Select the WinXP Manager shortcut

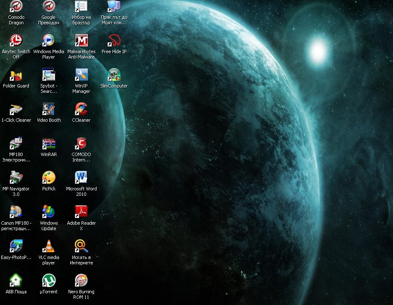coord(81,75)
